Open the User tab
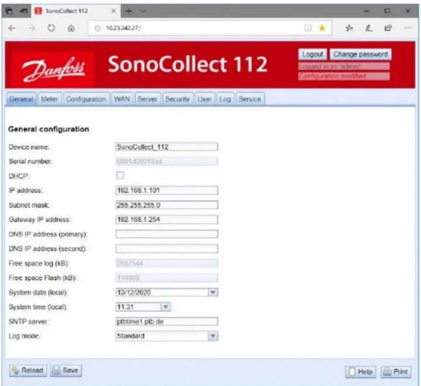 (x=205, y=99)
